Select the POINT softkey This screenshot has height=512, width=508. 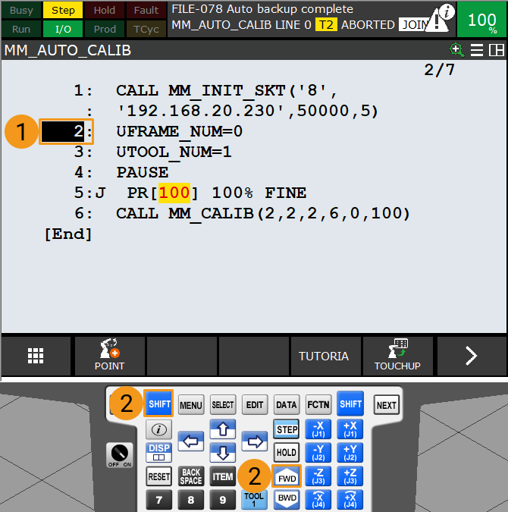point(109,356)
